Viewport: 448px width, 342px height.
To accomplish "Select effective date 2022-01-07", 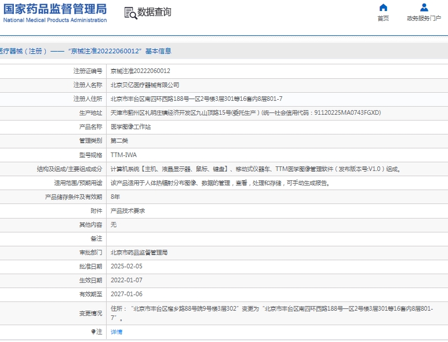I will point(126,281).
